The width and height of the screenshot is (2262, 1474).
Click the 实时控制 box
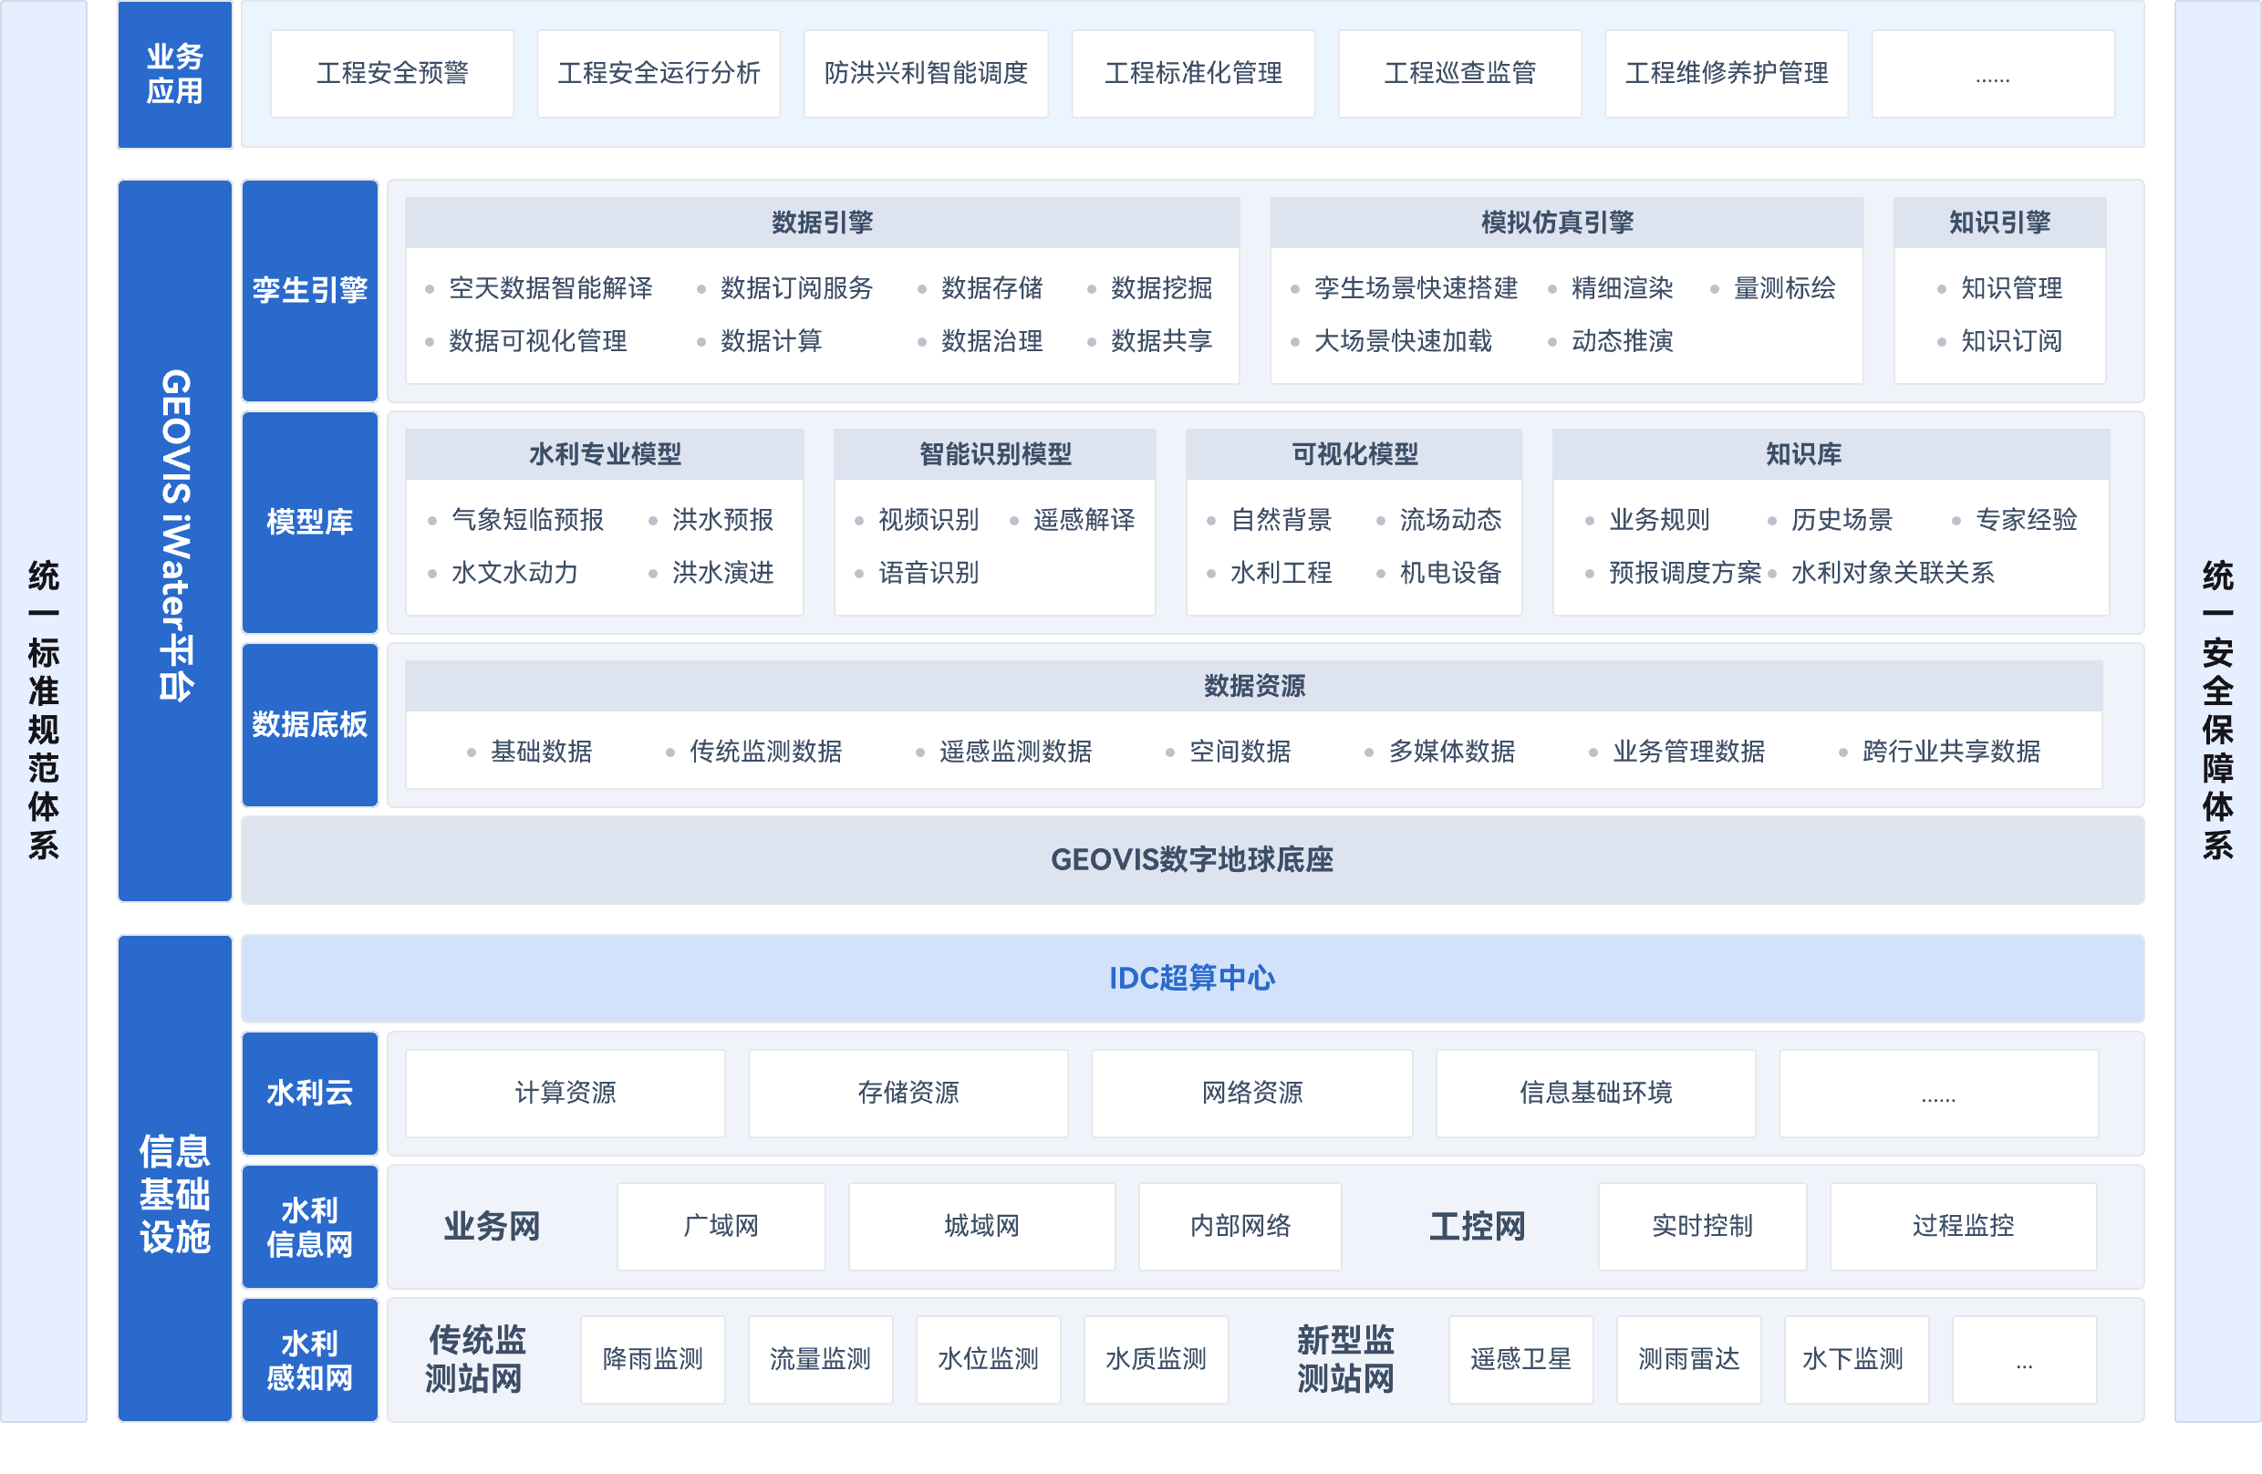coord(1702,1226)
